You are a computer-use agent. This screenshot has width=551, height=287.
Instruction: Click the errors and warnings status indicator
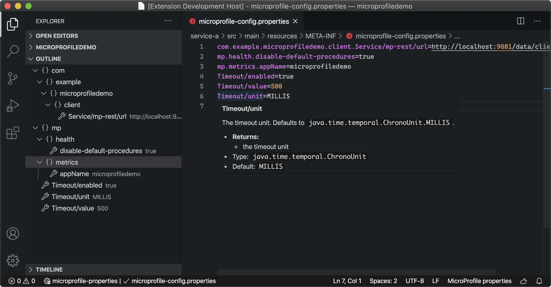[x=22, y=281]
